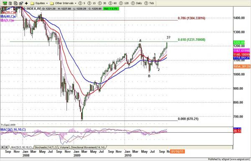
Task: Click the MA(20,C) moving average label
Action: coord(8,13)
